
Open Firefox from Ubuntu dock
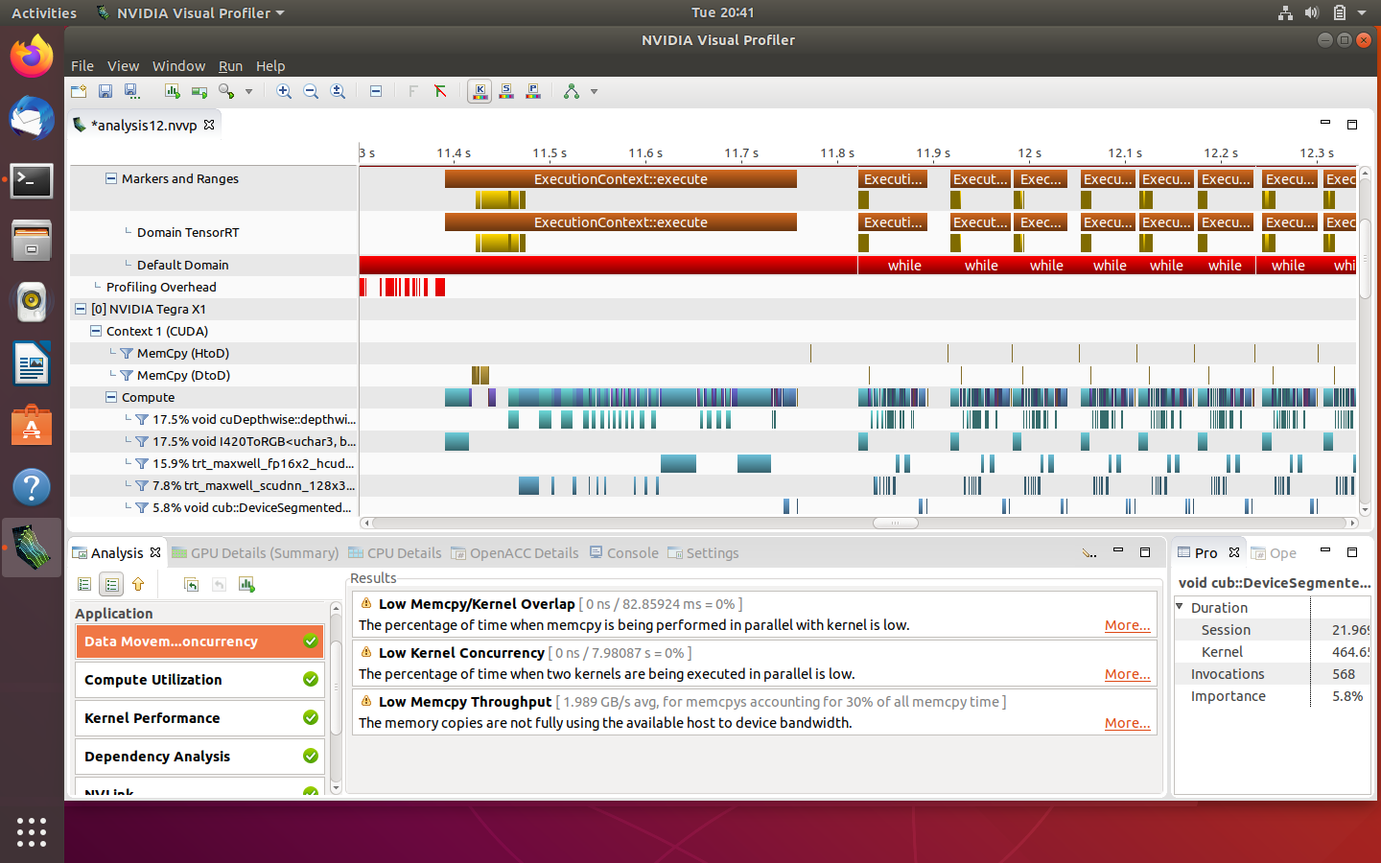pyautogui.click(x=32, y=56)
